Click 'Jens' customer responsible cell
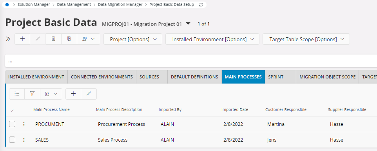The image size is (377, 151). [x=272, y=140]
